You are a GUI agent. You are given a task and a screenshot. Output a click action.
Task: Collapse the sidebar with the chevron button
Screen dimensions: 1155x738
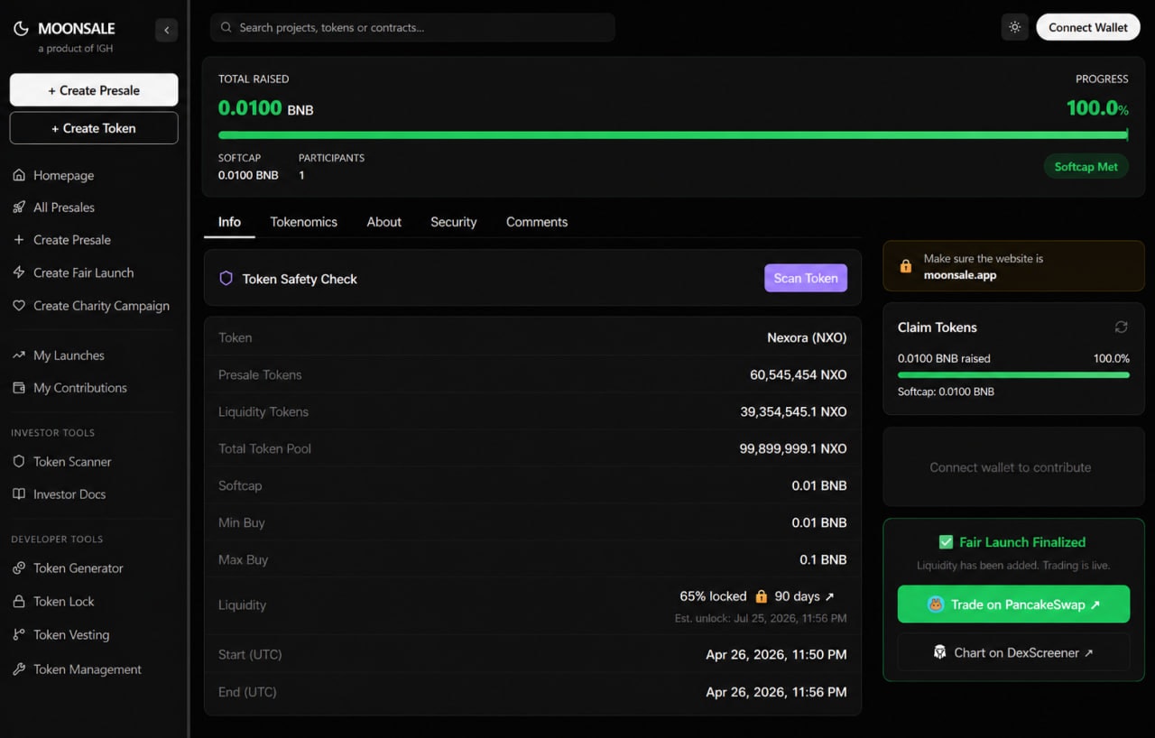tap(166, 30)
